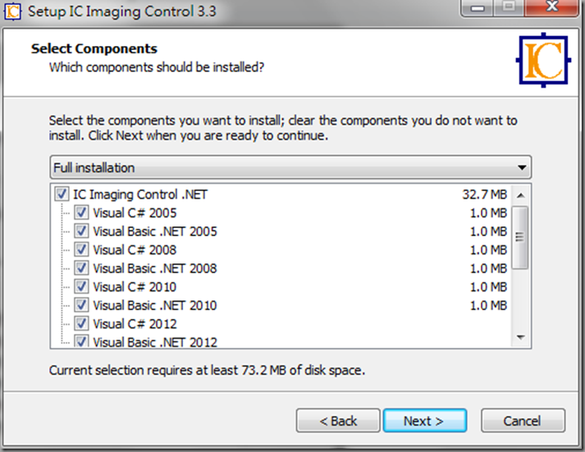Open the Full installation dropdown
The width and height of the screenshot is (585, 452).
point(290,167)
